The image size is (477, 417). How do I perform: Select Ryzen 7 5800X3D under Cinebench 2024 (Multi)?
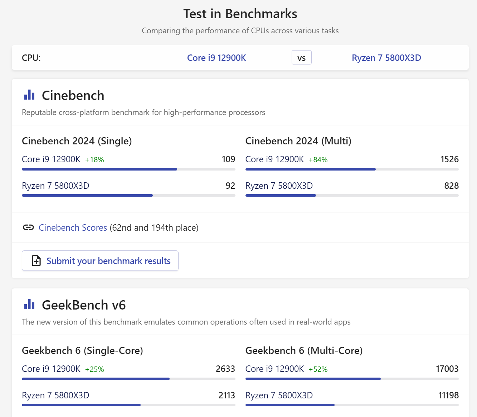279,186
